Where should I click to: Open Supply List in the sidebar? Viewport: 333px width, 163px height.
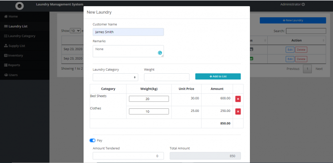15,46
